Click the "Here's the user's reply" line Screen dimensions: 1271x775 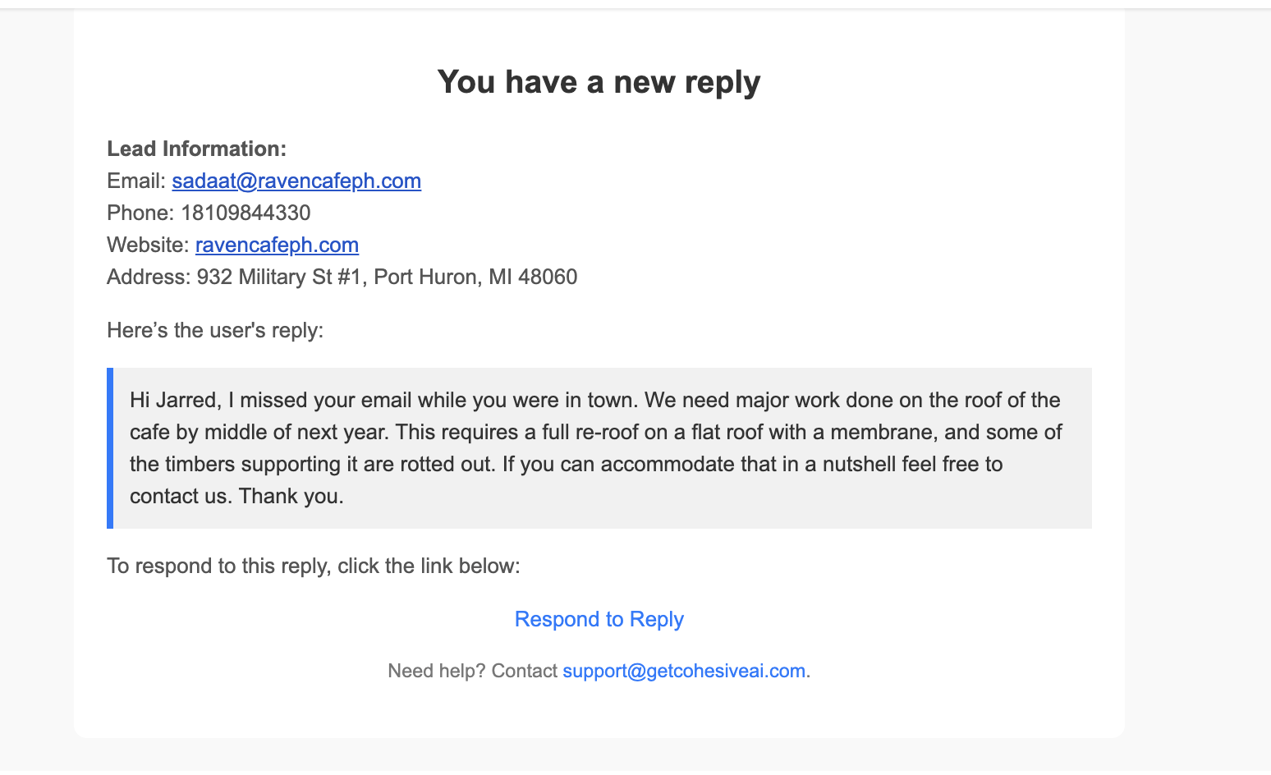(x=215, y=331)
